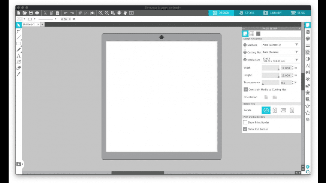Click the Zoom In magnifier icon
This screenshot has width=326, height=183.
coord(101,13)
